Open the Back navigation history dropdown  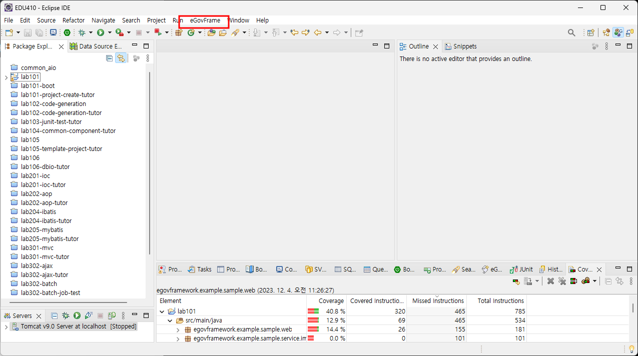click(x=327, y=32)
